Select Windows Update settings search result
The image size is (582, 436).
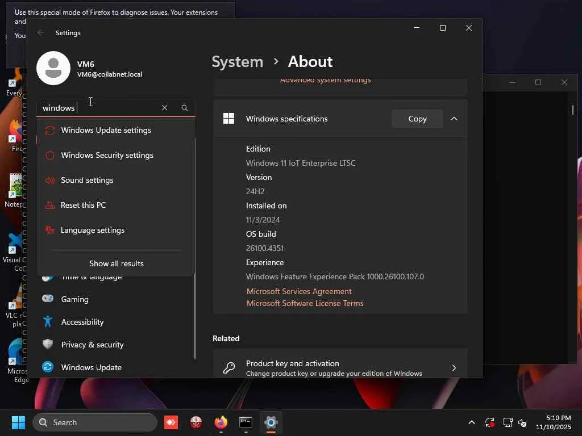[x=116, y=131]
